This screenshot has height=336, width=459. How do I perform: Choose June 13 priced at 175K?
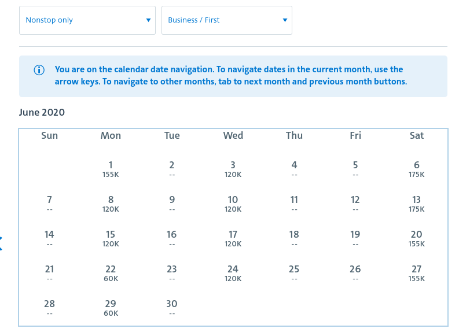click(x=417, y=204)
